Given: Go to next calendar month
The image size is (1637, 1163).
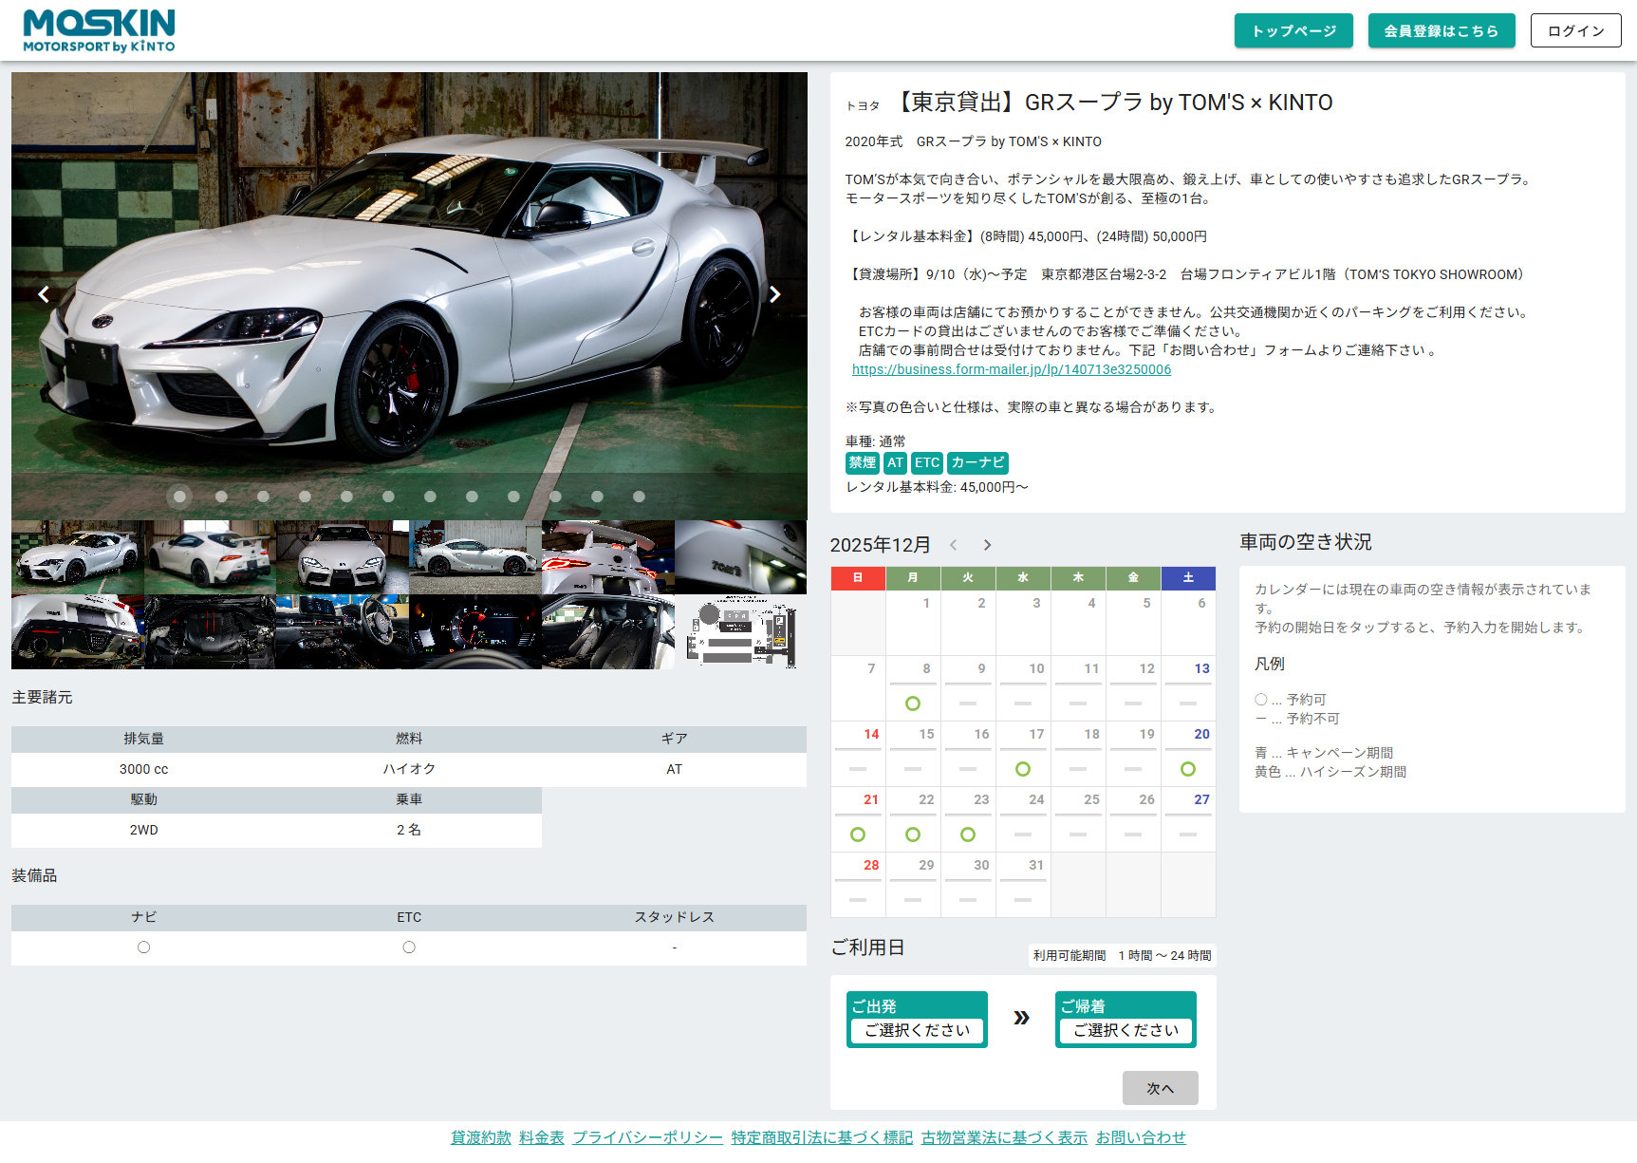Looking at the screenshot, I should point(987,545).
